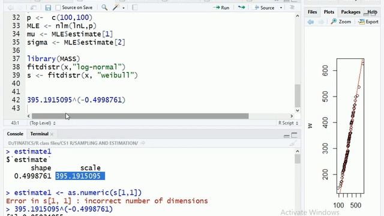Switch to the Files tab
This screenshot has height=216, width=384.
point(312,12)
